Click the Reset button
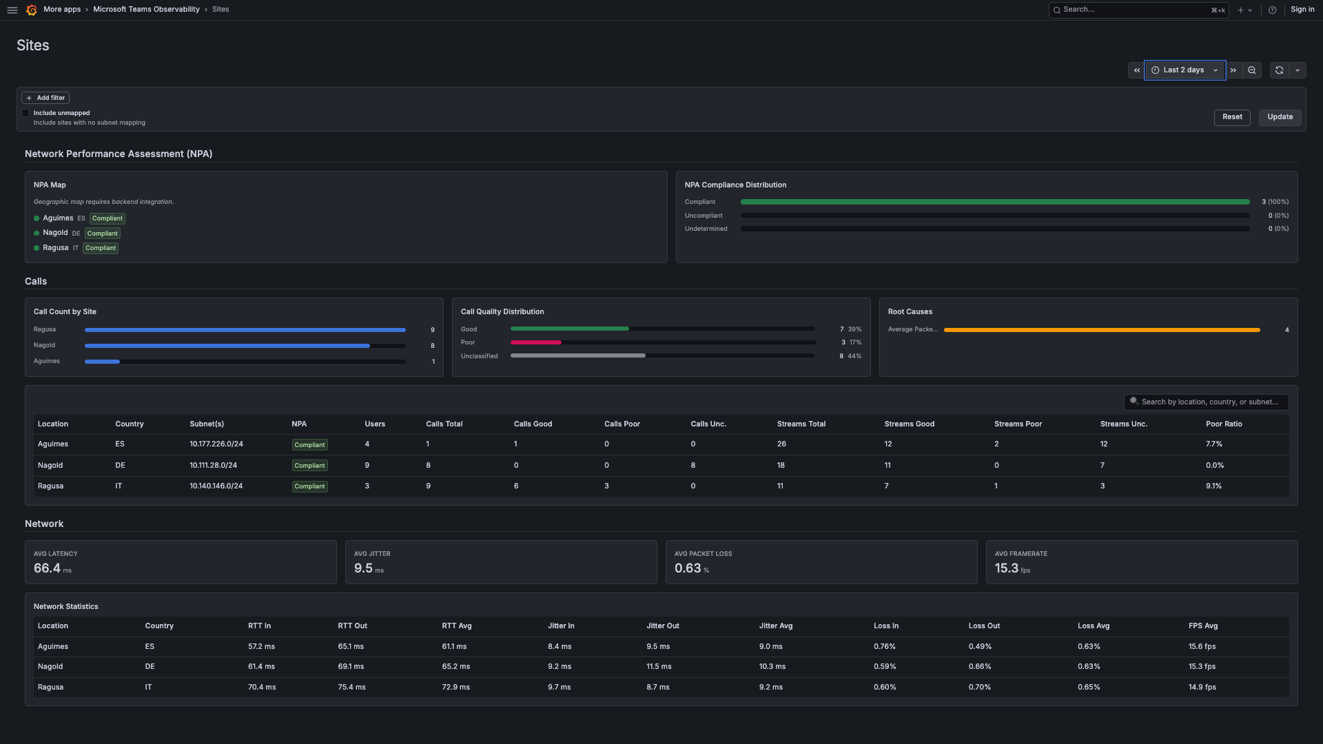 (x=1231, y=117)
